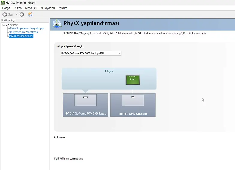This screenshot has width=235, height=170.
Task: Click the Back arrow button in toolbar
Action: (x=5, y=14)
